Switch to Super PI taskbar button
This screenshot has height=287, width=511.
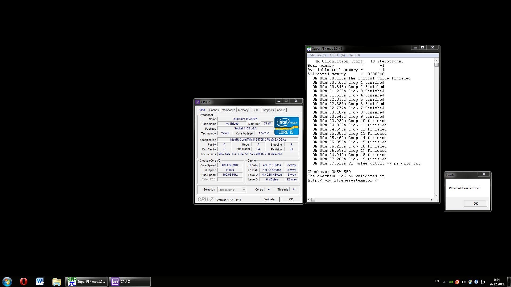pyautogui.click(x=86, y=282)
